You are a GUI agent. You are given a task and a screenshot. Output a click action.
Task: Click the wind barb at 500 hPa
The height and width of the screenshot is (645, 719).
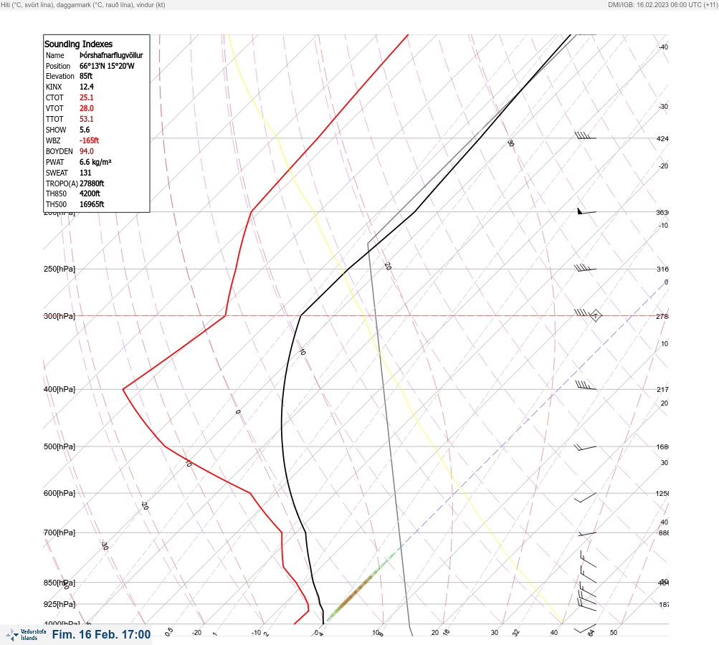(x=585, y=447)
